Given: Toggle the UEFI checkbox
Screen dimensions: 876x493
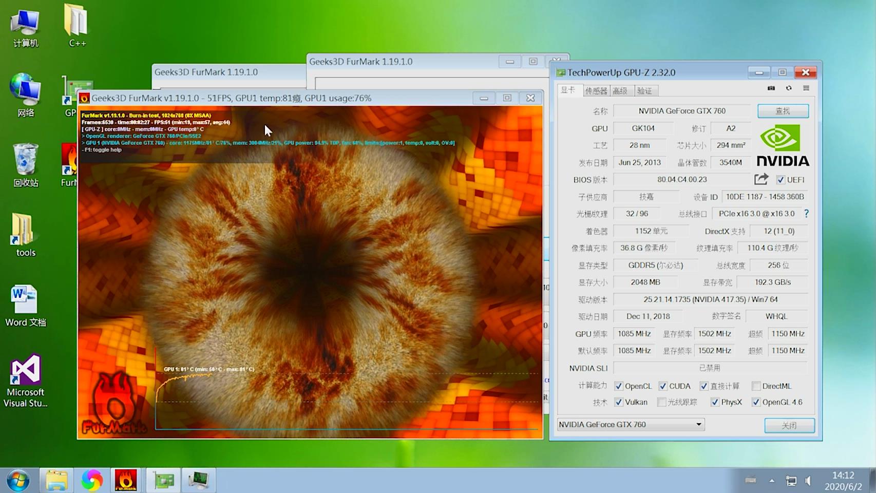Looking at the screenshot, I should click(x=780, y=180).
